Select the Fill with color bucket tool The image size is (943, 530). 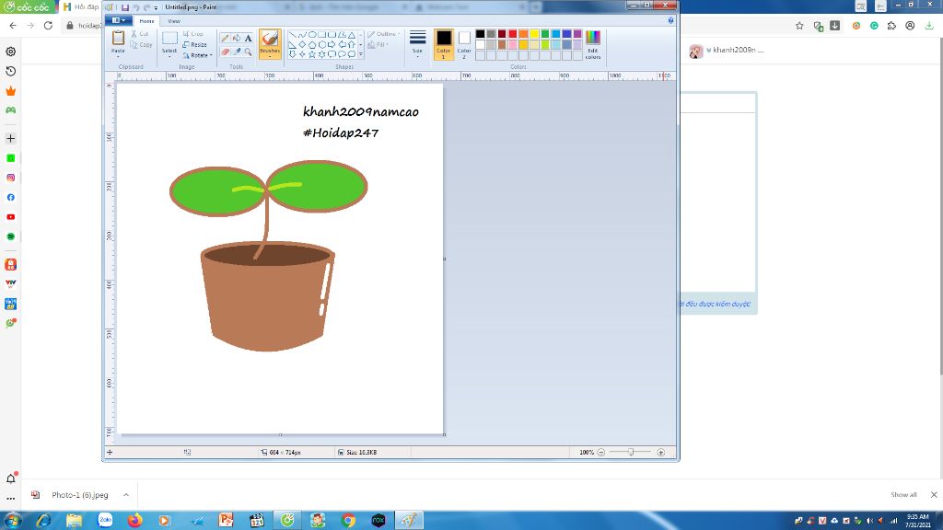click(x=237, y=38)
